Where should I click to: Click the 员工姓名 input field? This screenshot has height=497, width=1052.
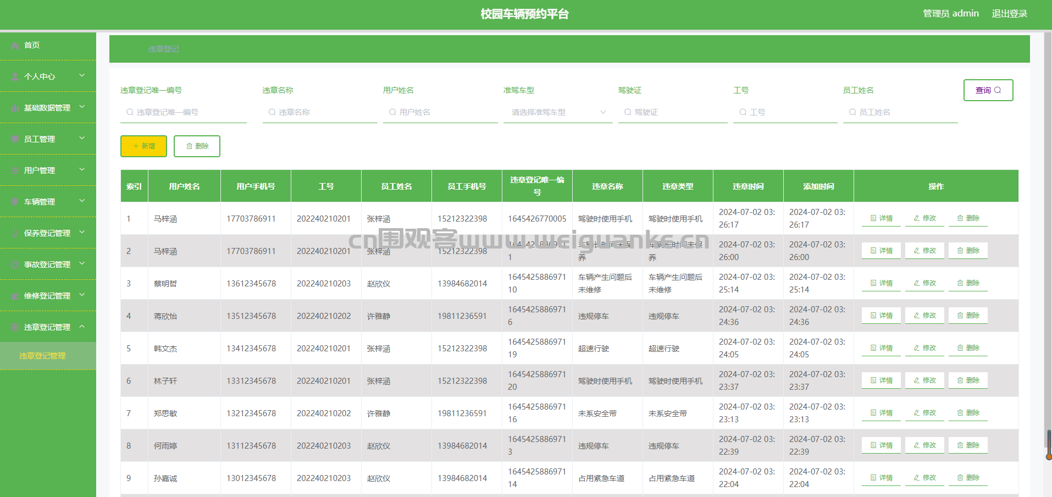click(x=900, y=112)
